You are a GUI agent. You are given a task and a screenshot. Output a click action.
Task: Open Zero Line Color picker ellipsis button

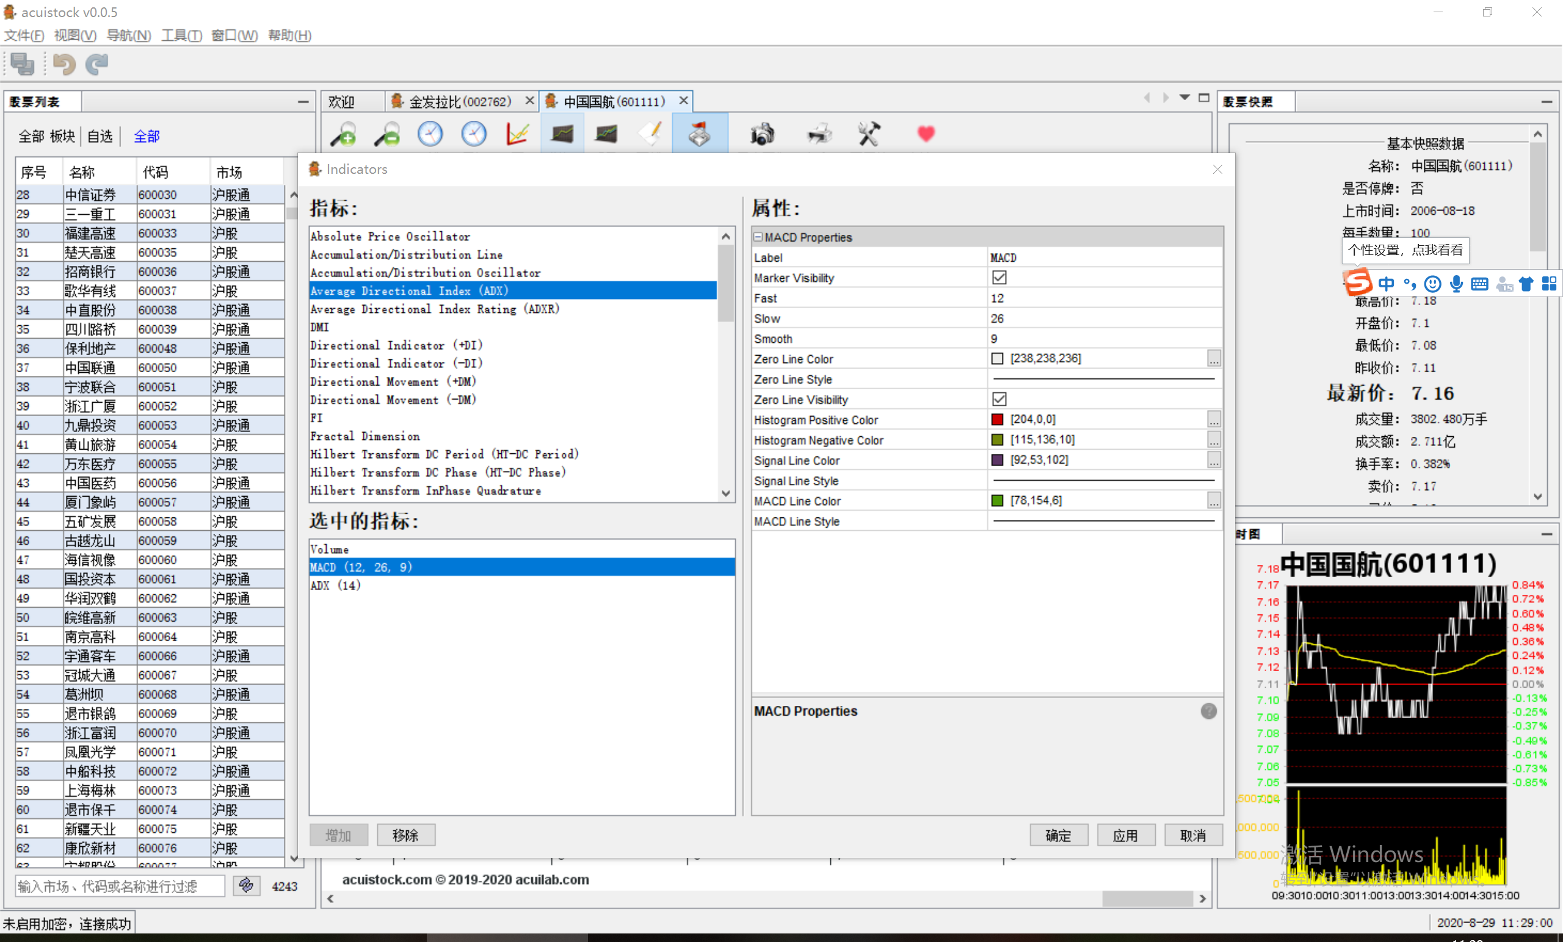coord(1214,359)
